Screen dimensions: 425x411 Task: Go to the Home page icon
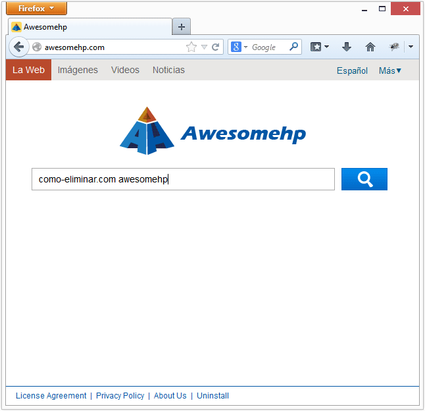(x=370, y=47)
